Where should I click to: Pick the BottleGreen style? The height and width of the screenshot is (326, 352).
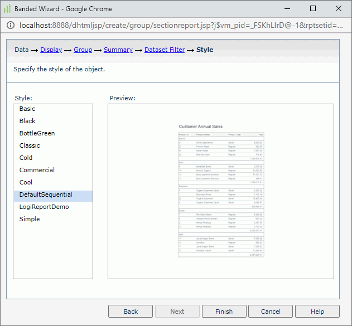(37, 133)
